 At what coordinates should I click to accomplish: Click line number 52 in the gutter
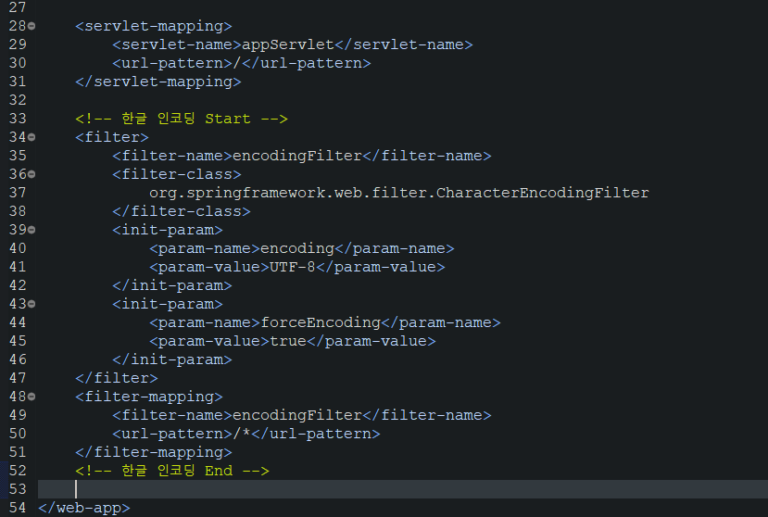[x=18, y=471]
